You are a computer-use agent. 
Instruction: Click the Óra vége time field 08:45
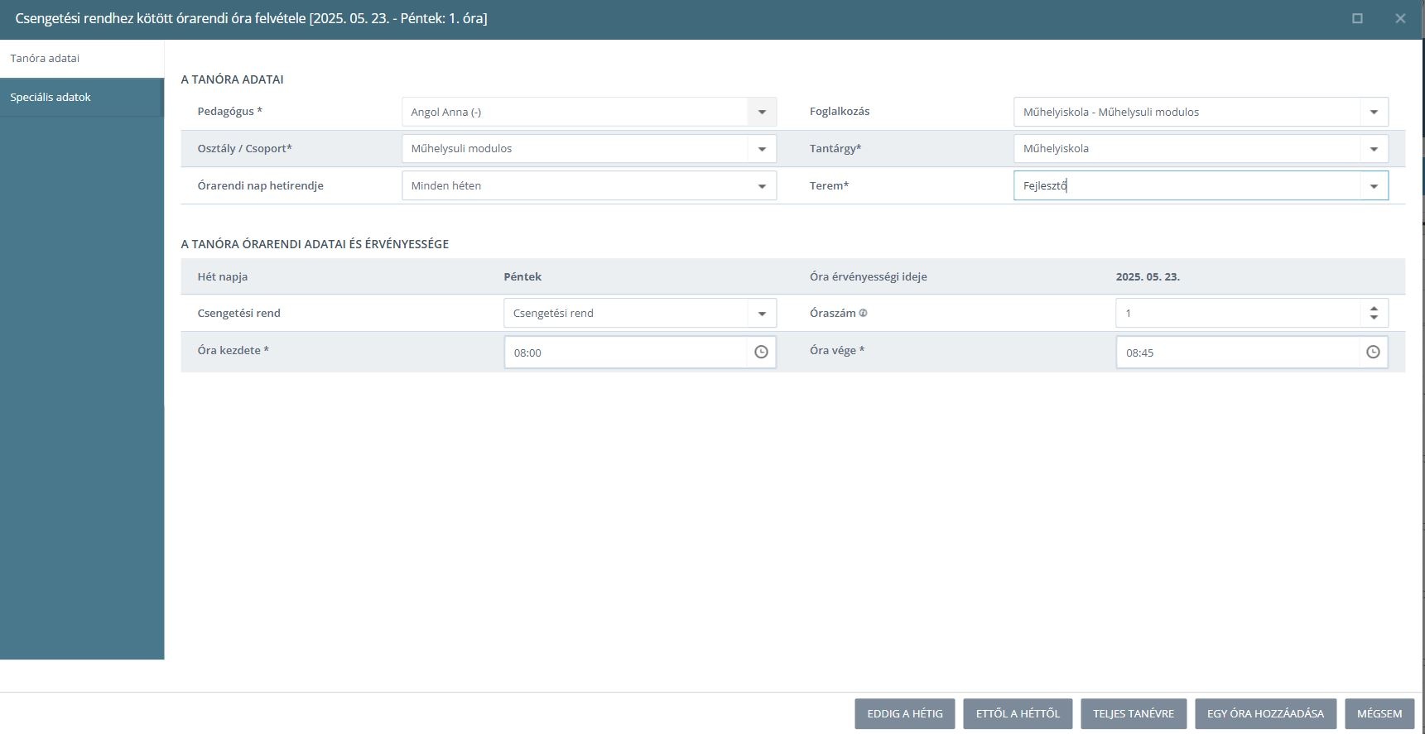tap(1238, 353)
